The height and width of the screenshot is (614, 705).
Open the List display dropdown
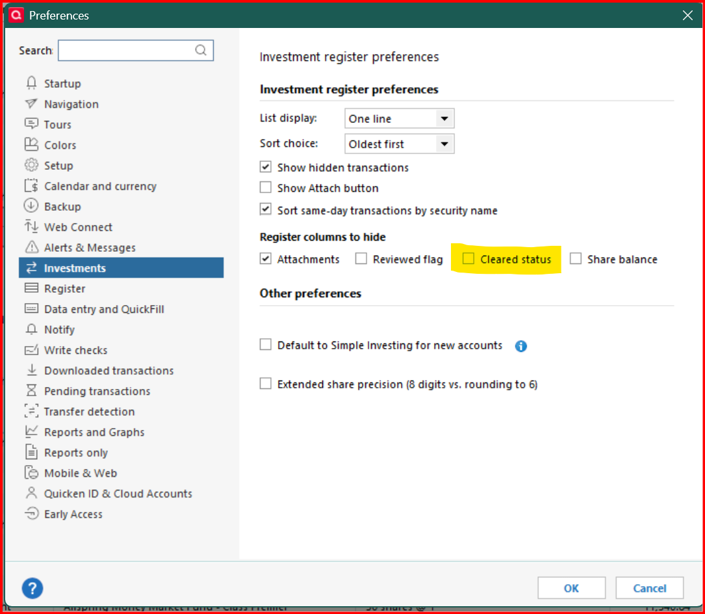coord(399,118)
